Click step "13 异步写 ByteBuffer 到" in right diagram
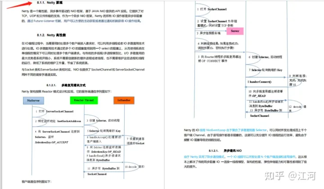This screenshot has width=324, height=189. (266, 110)
